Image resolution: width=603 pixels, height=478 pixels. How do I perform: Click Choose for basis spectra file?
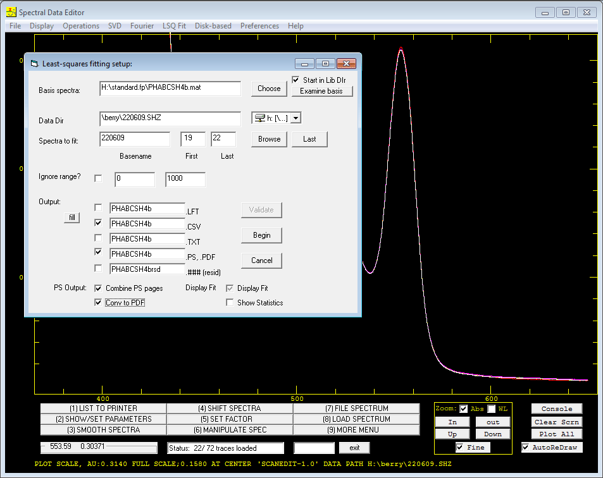269,89
